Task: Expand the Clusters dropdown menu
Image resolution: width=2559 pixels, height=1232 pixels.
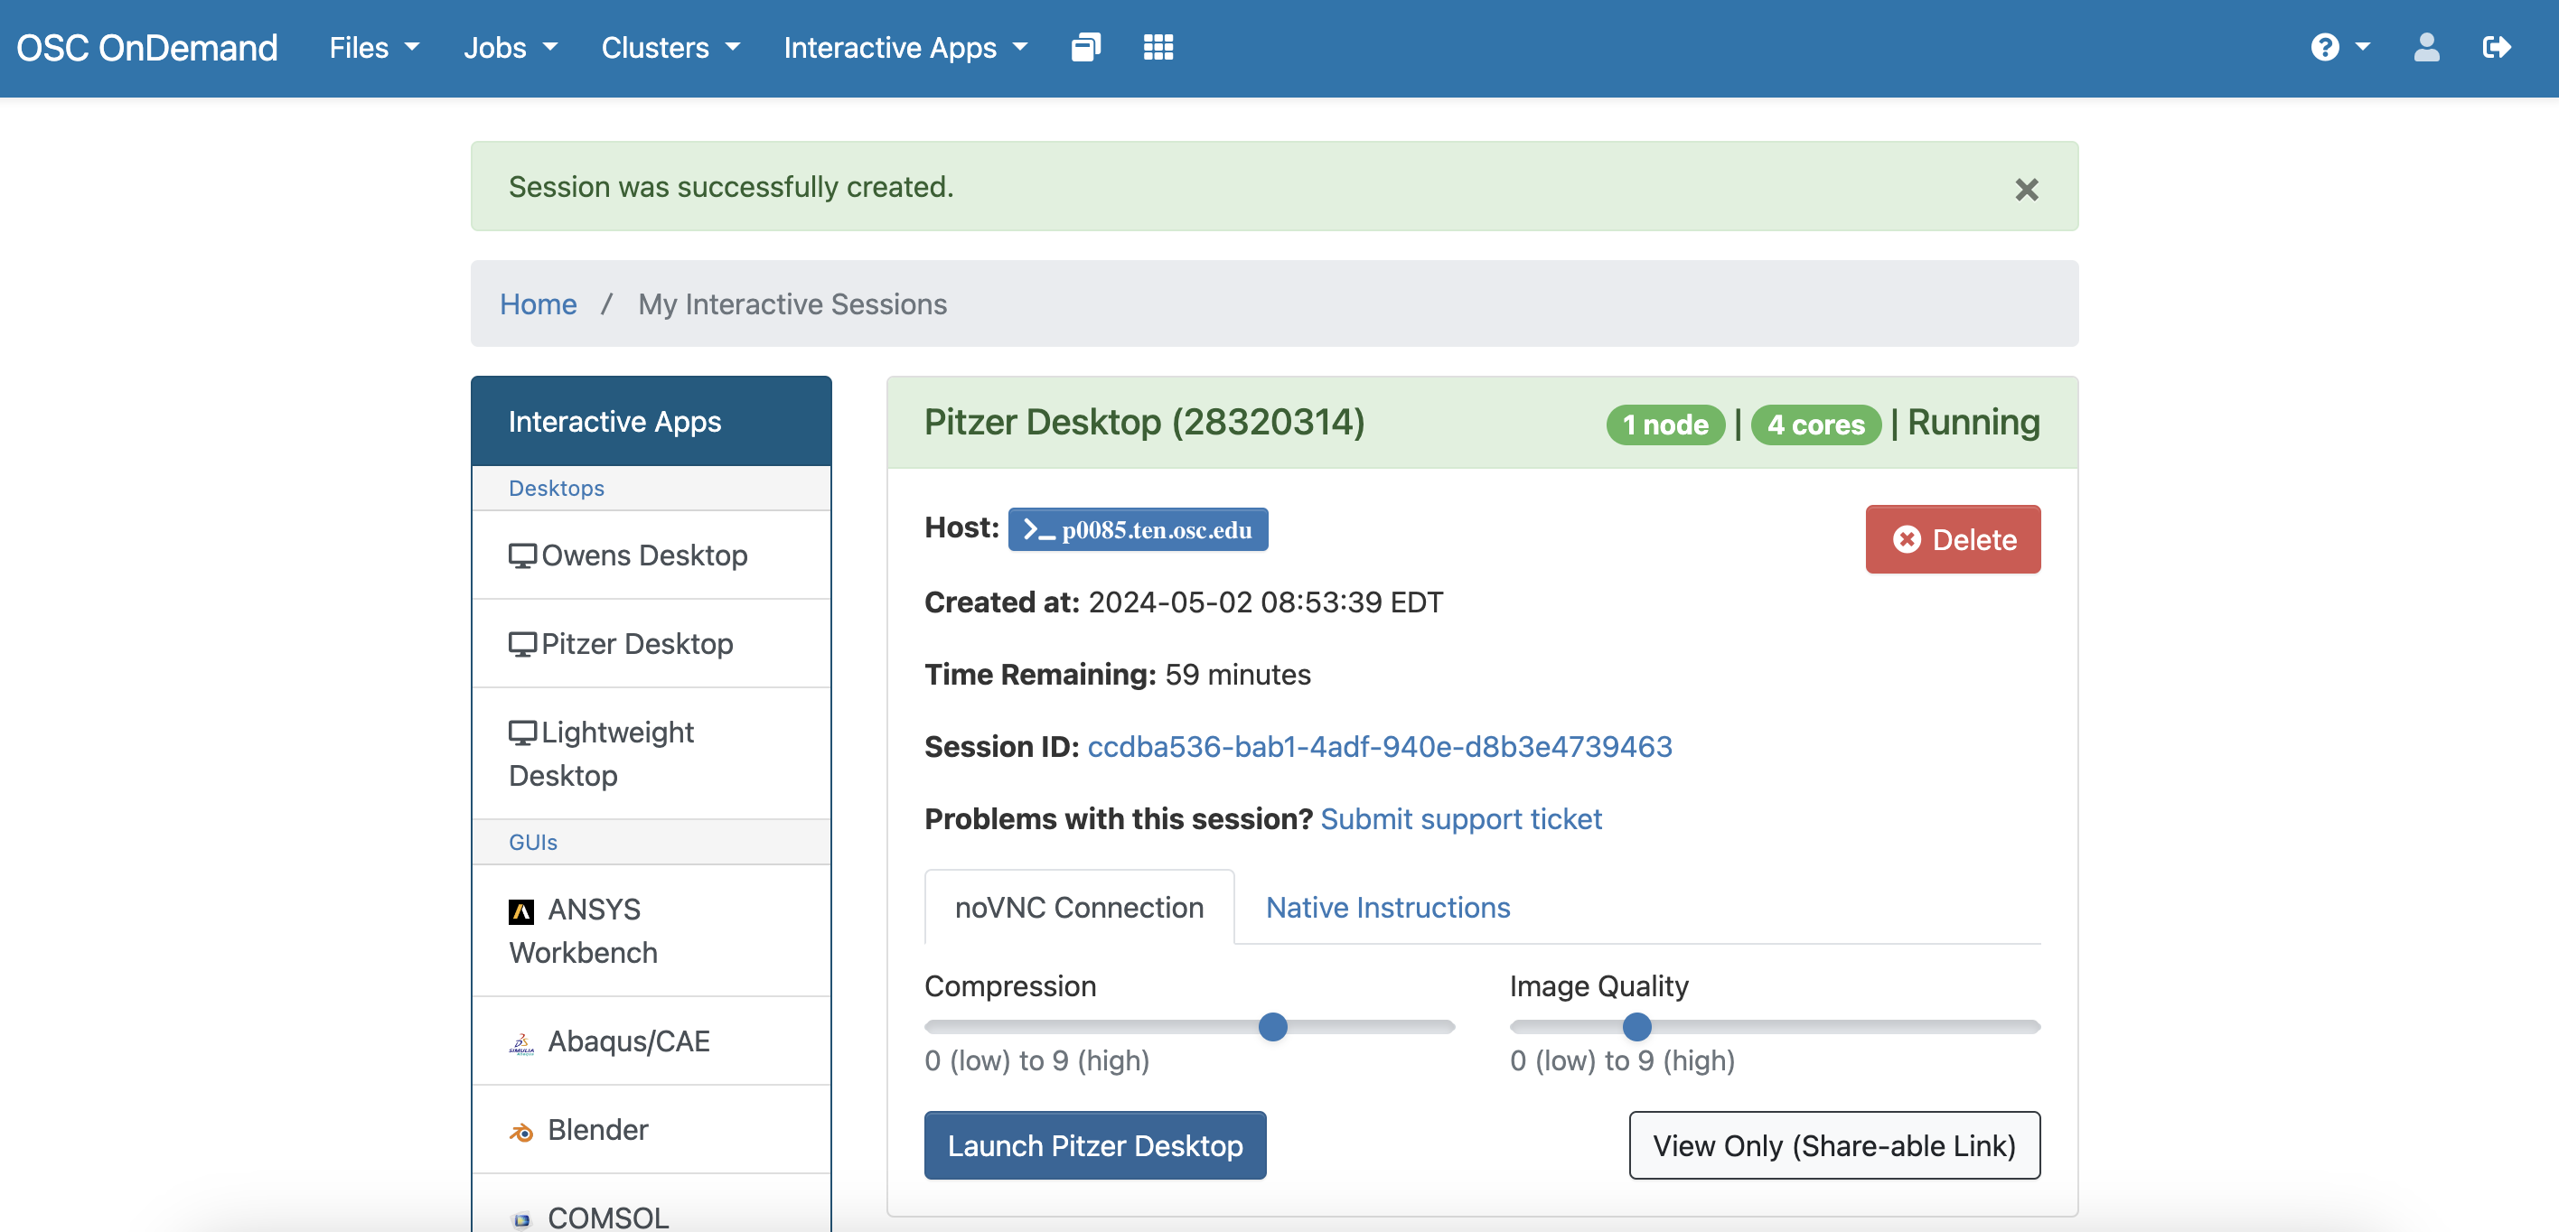Action: tap(670, 47)
